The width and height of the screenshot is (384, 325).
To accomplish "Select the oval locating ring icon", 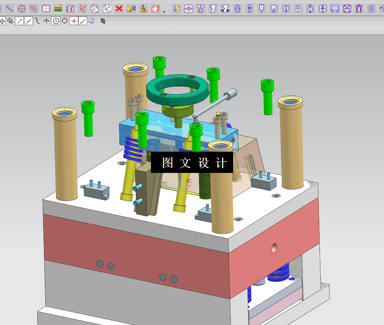I will pos(189,9).
